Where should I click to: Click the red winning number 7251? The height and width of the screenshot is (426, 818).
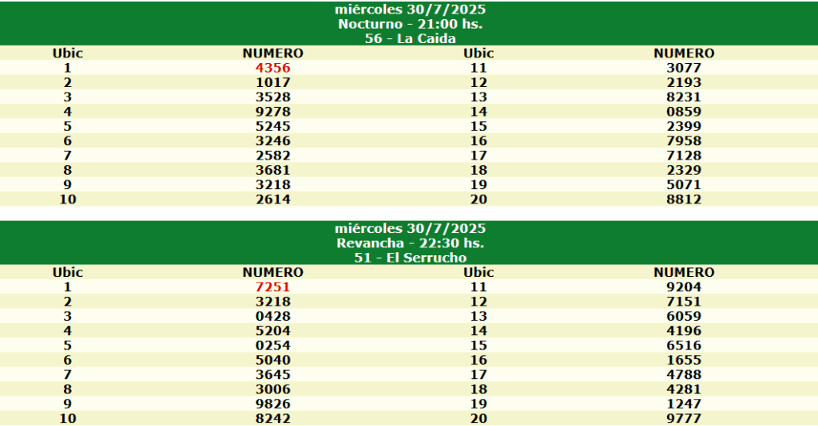[273, 287]
